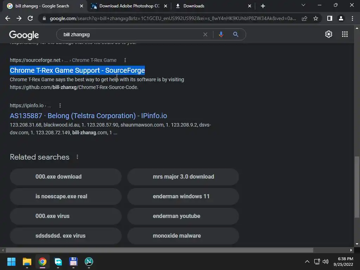Go forward to the next page
360x270 pixels.
click(19, 18)
